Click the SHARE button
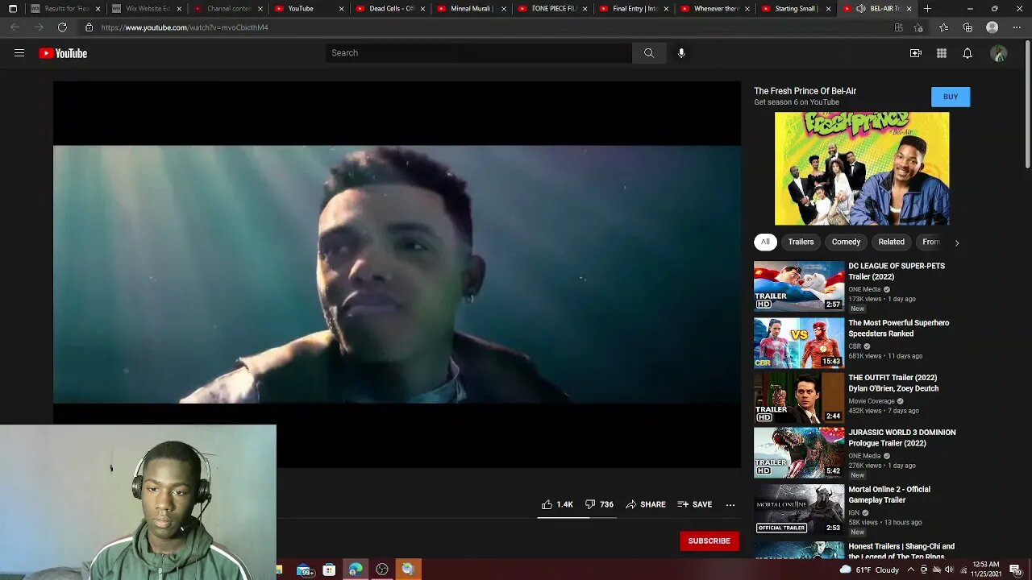This screenshot has width=1032, height=580. tap(646, 504)
